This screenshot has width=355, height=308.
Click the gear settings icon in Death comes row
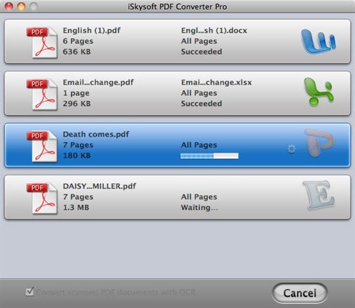click(291, 149)
